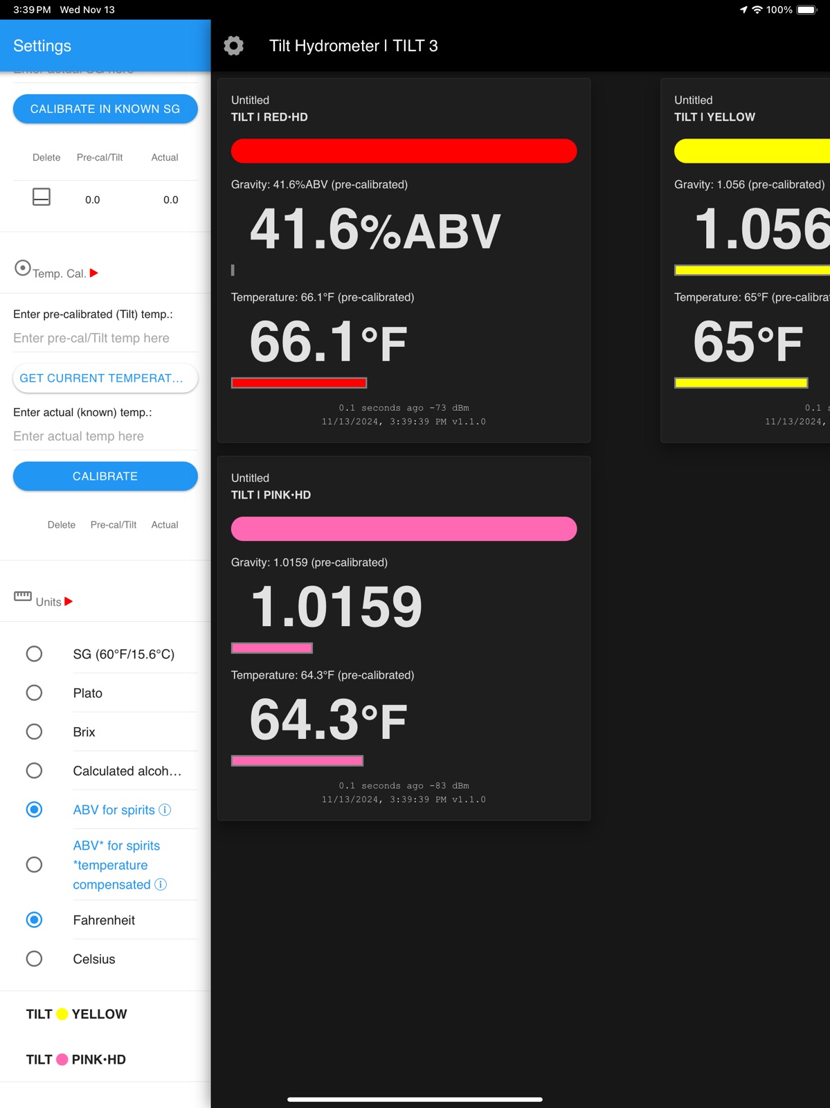830x1108 pixels.
Task: Click TILT | RED·HD card title
Action: coord(269,117)
